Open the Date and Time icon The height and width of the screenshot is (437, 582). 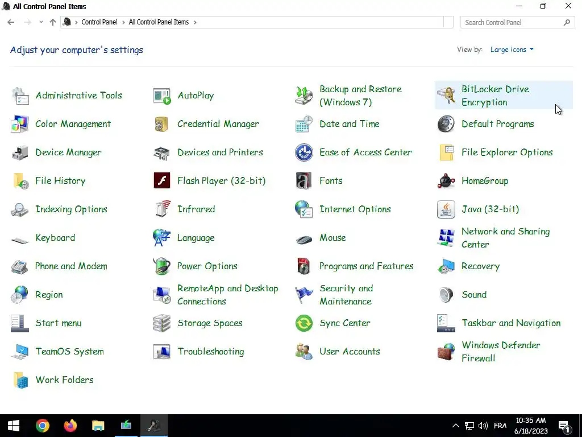click(x=304, y=124)
